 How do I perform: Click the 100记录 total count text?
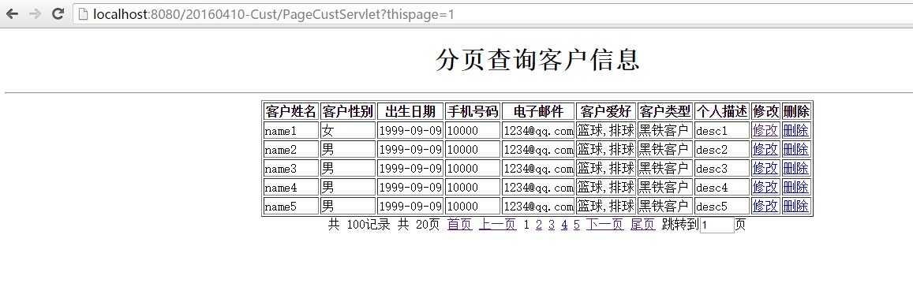click(368, 225)
